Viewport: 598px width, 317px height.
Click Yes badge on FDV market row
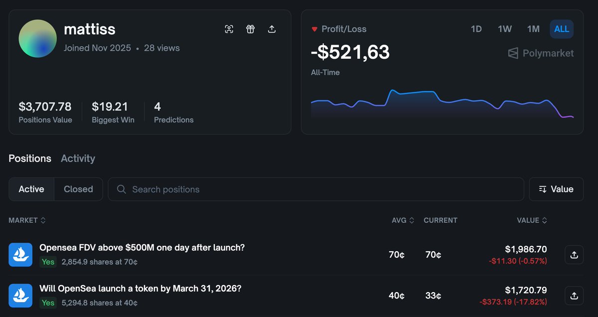pyautogui.click(x=48, y=262)
